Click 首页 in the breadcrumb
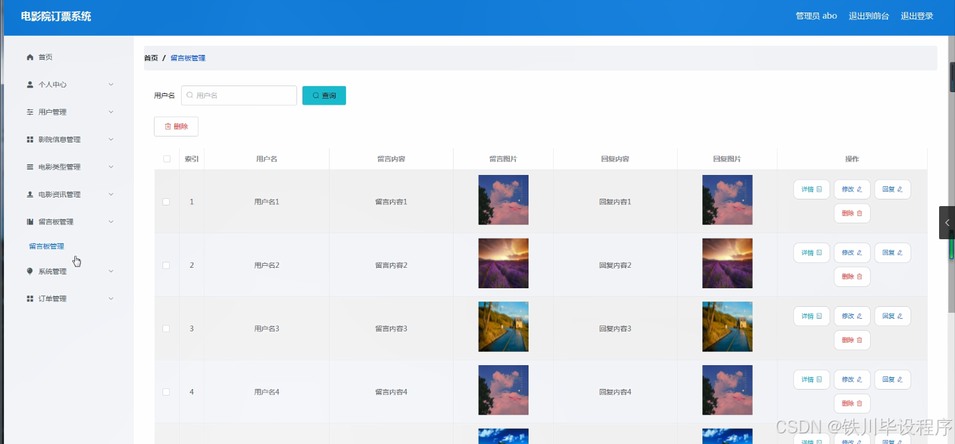Image resolution: width=955 pixels, height=444 pixels. (x=151, y=58)
